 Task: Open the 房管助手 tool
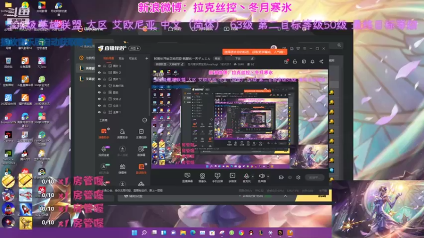[x=122, y=134]
